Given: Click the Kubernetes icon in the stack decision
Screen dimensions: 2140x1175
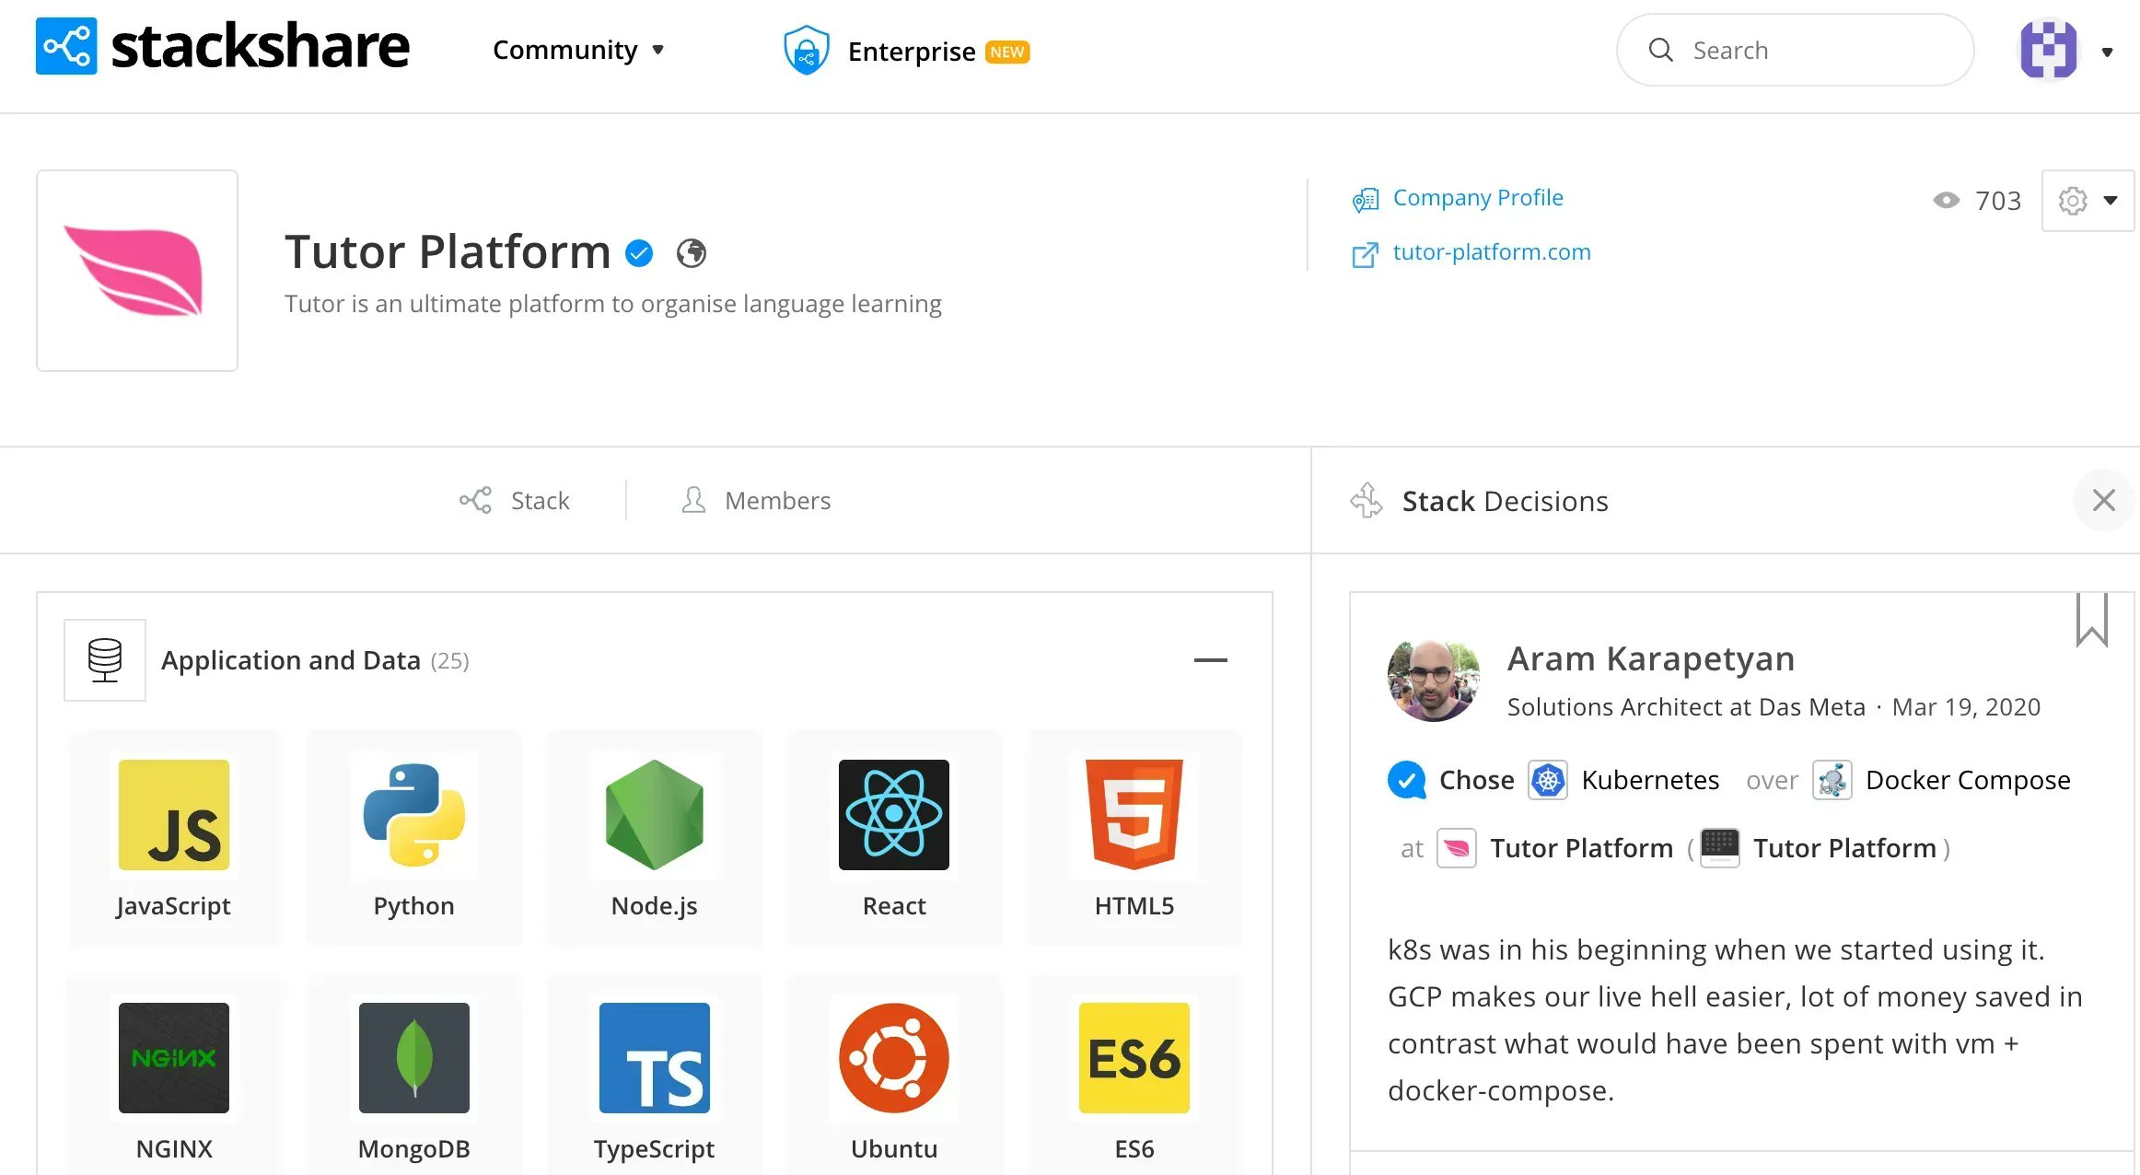Looking at the screenshot, I should pyautogui.click(x=1547, y=780).
